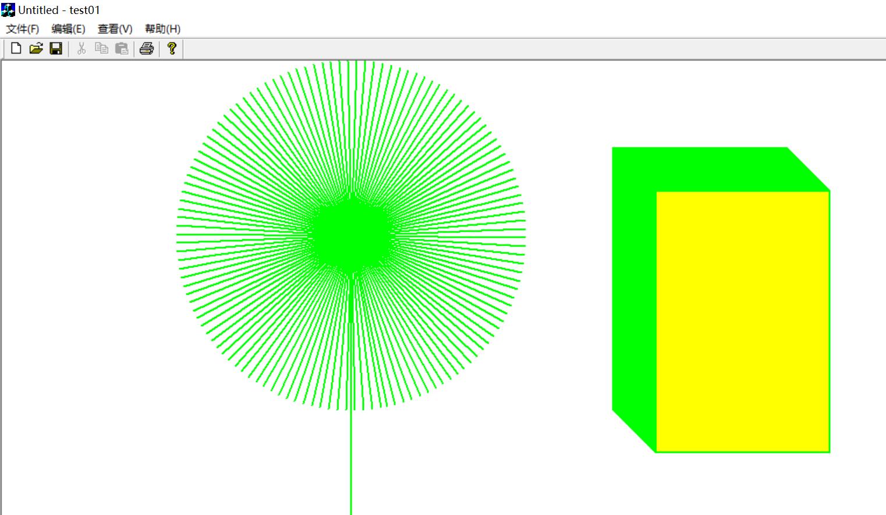Open the 文件(F) menu
Image resolution: width=886 pixels, height=515 pixels.
(x=23, y=29)
